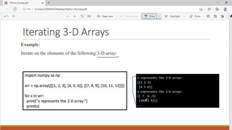
Task: Click the 'for x in arr:' code line
Action: 34,96
